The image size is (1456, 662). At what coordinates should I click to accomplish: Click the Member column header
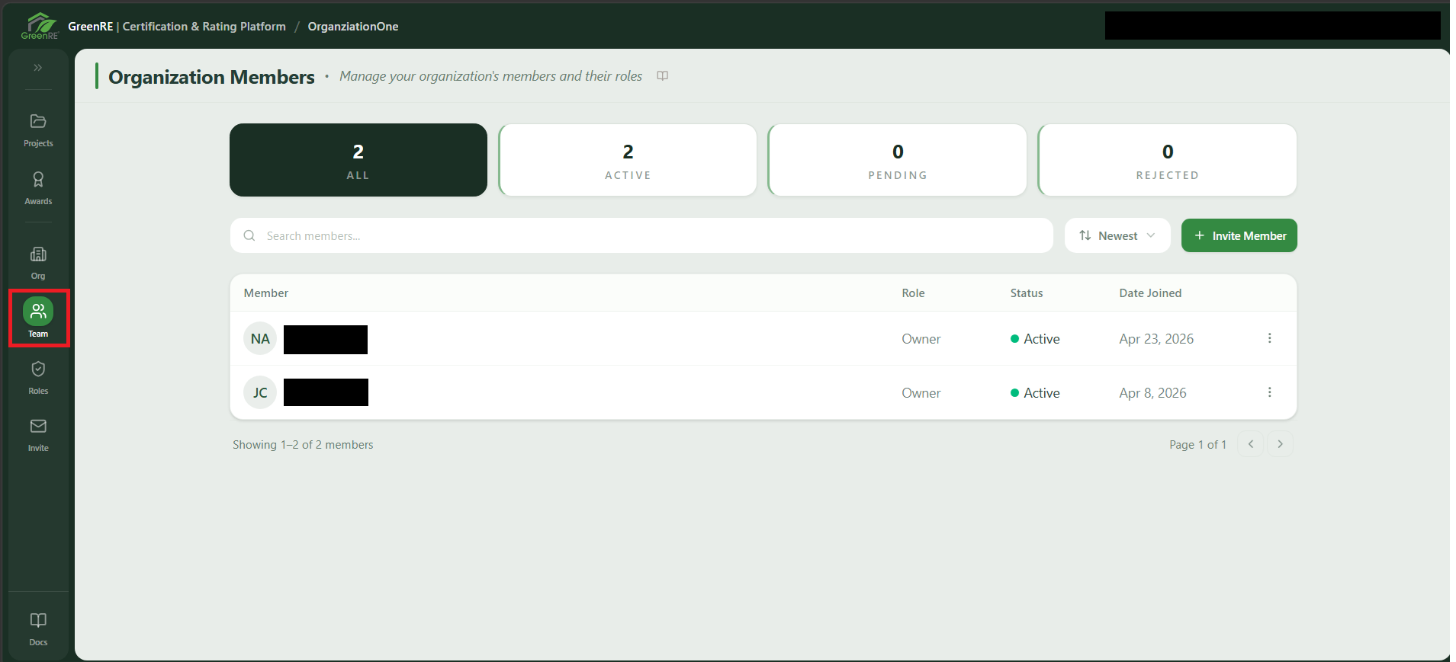point(266,293)
